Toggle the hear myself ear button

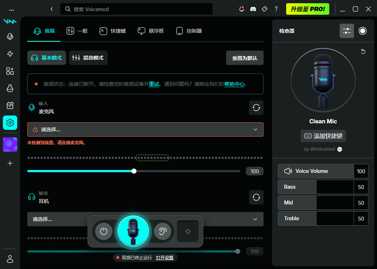(163, 231)
